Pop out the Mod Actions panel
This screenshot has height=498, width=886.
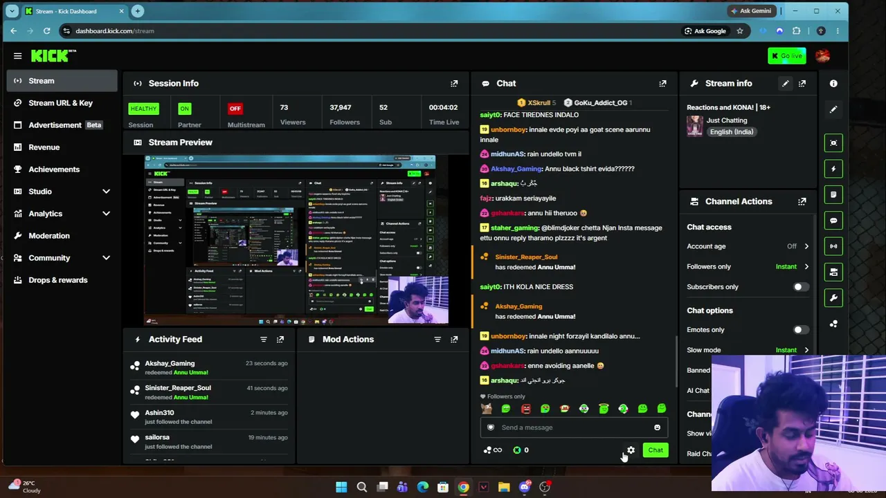[x=454, y=340]
